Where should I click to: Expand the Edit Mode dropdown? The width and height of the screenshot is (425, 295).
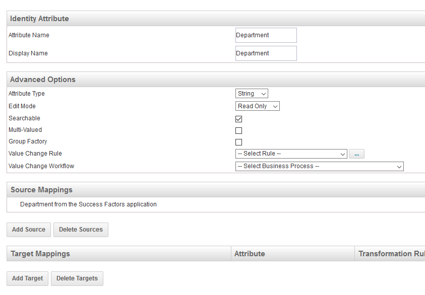pos(257,106)
